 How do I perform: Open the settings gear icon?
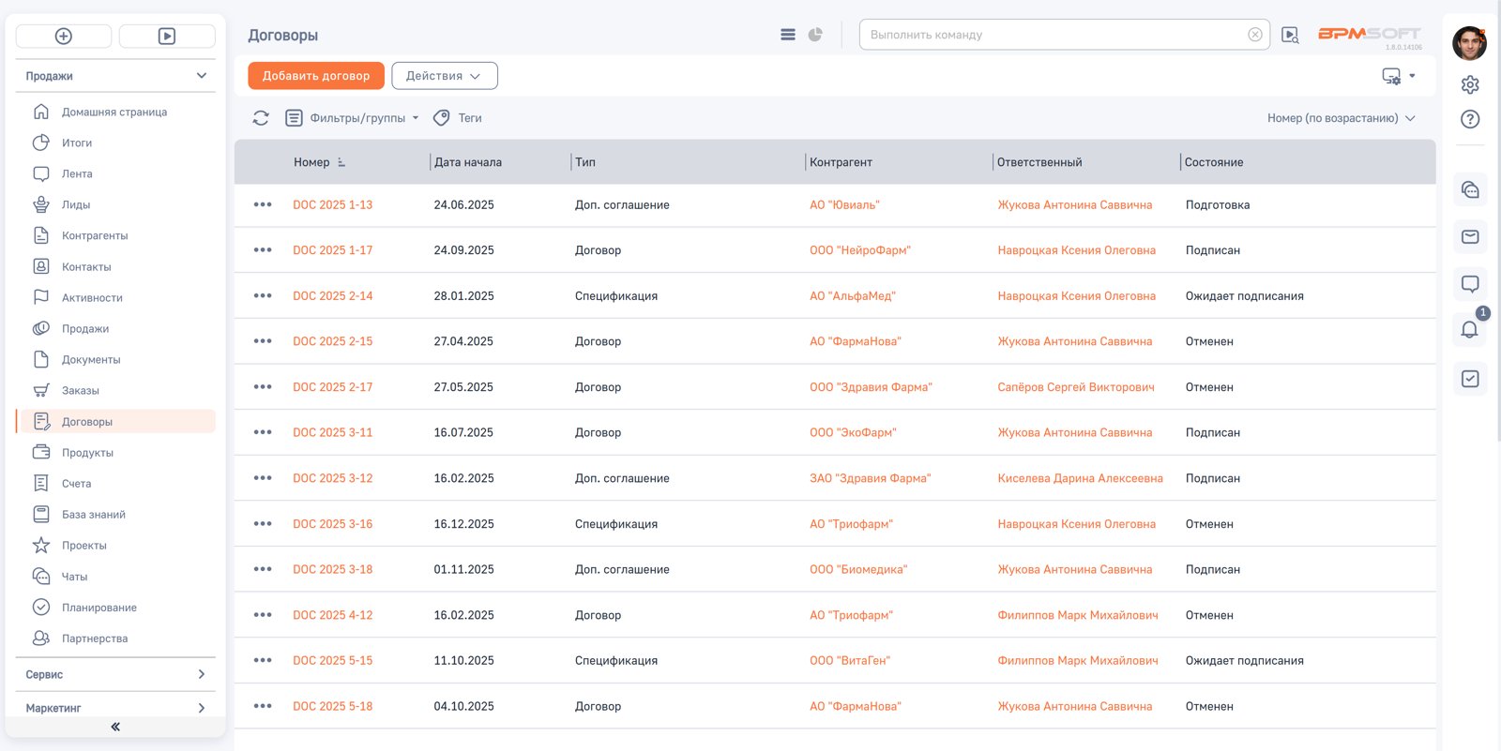[x=1470, y=84]
